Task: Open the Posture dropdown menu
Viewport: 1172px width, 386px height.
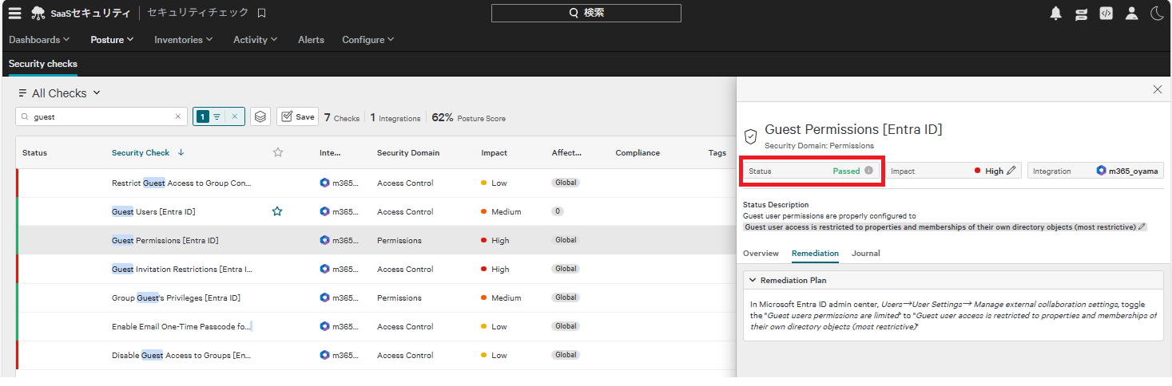Action: [112, 40]
